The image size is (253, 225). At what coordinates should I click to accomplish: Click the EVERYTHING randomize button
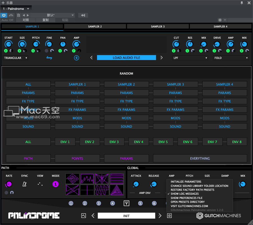[x=200, y=158]
